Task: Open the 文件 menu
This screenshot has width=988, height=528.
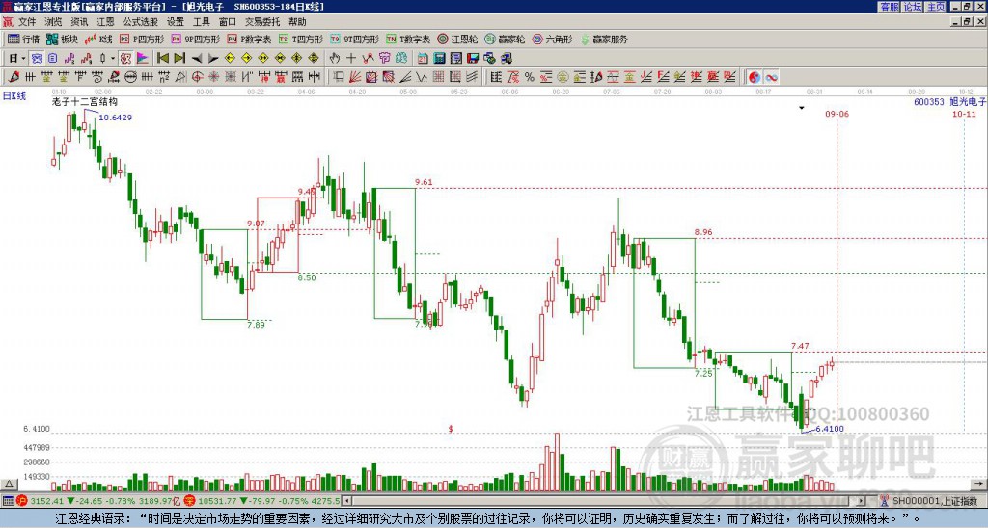Action: click(27, 22)
